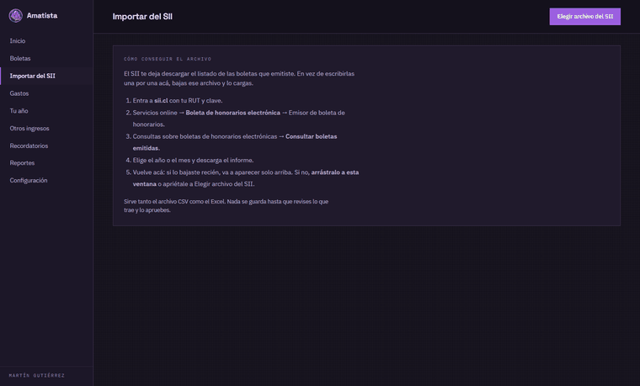640x386 pixels.
Task: Click Consultar boletas emitidas step text
Action: tap(235, 142)
